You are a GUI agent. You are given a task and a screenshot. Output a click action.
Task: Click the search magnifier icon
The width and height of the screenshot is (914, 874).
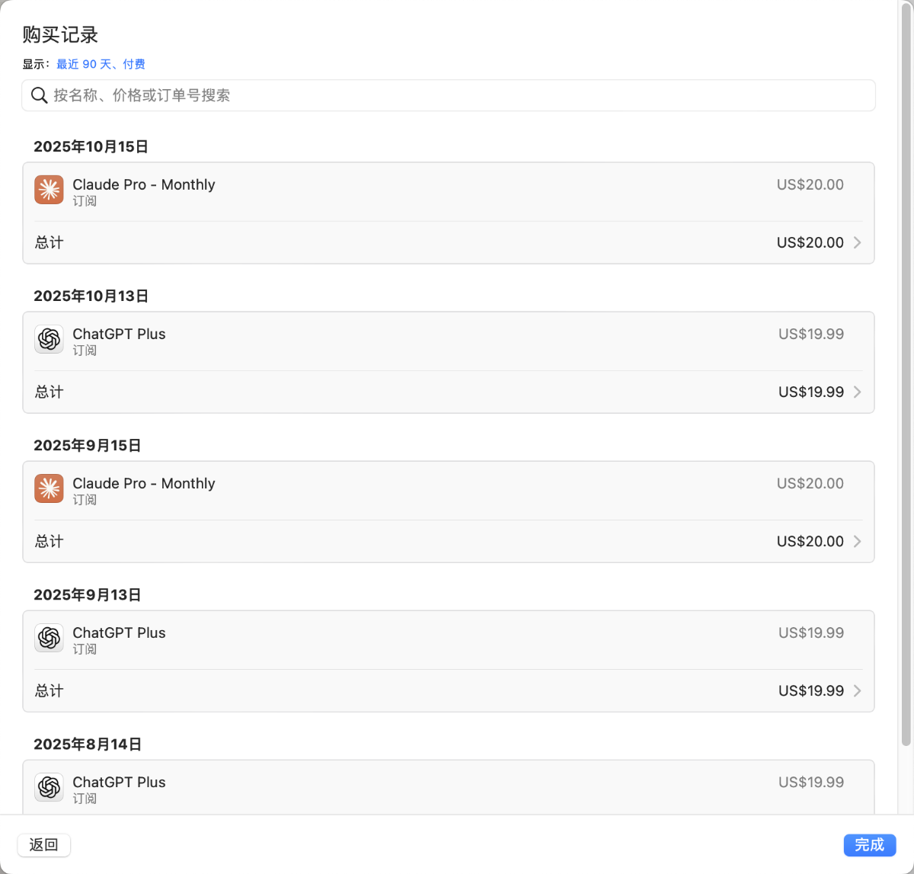click(39, 95)
